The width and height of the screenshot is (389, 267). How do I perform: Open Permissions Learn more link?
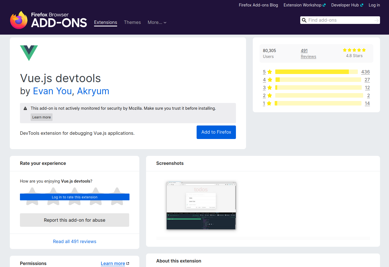click(x=113, y=264)
